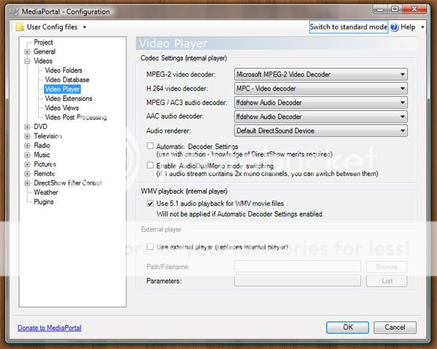Viewport: 437px width, 349px height.
Task: Uncheck Use 5.1 audio playback for WMV
Action: coord(150,203)
